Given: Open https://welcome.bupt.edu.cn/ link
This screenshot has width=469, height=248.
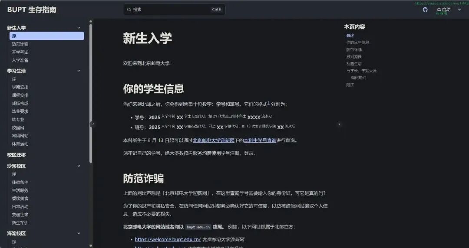Looking at the screenshot, I should [x=168, y=239].
